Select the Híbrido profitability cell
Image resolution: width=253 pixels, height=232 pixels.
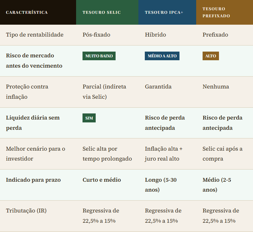(155, 35)
